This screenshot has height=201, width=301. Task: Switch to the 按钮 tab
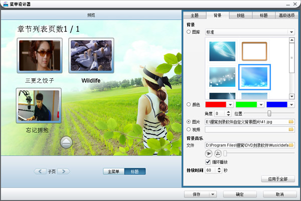(240, 16)
